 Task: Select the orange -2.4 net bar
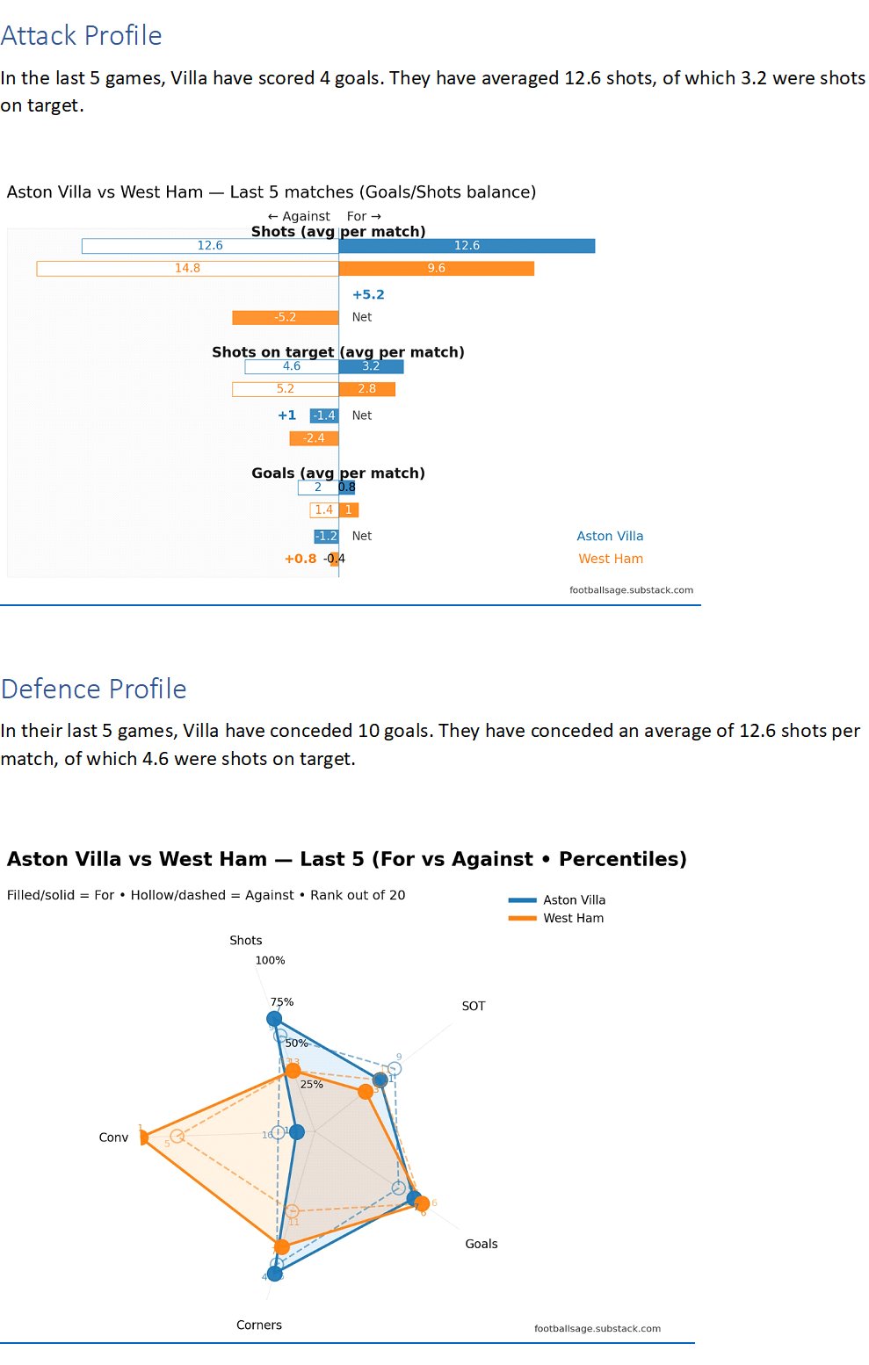coord(314,438)
